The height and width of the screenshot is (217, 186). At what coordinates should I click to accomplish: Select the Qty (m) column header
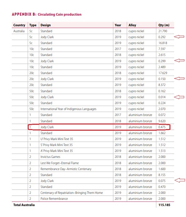coord(164,25)
